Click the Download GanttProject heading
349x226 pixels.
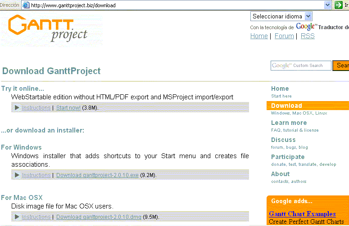click(x=51, y=71)
